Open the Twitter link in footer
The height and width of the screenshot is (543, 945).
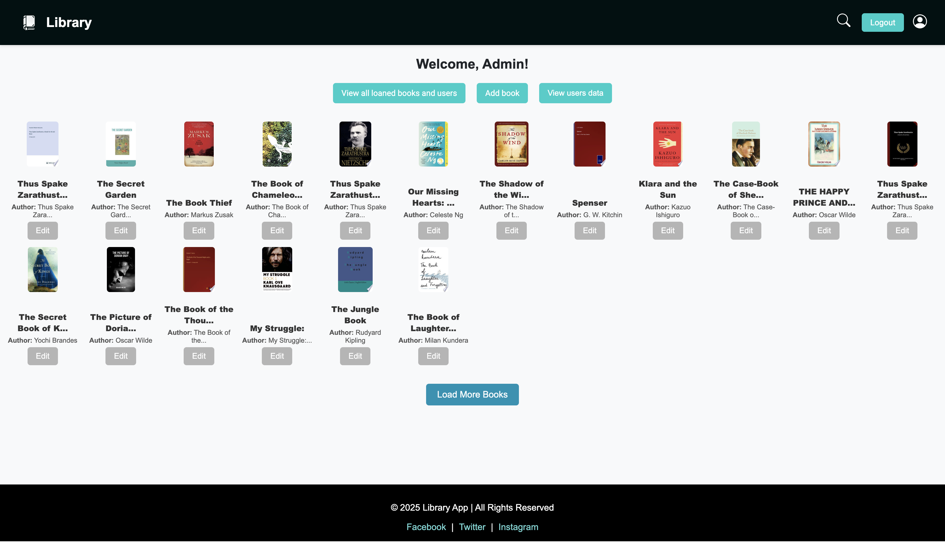tap(472, 527)
